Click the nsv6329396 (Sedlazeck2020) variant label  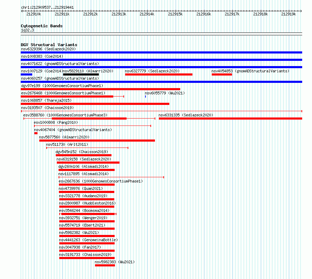point(48,49)
